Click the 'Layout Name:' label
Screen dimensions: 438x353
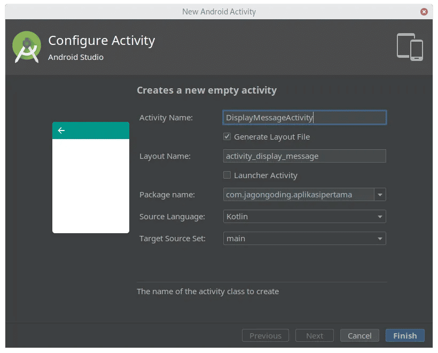(165, 156)
